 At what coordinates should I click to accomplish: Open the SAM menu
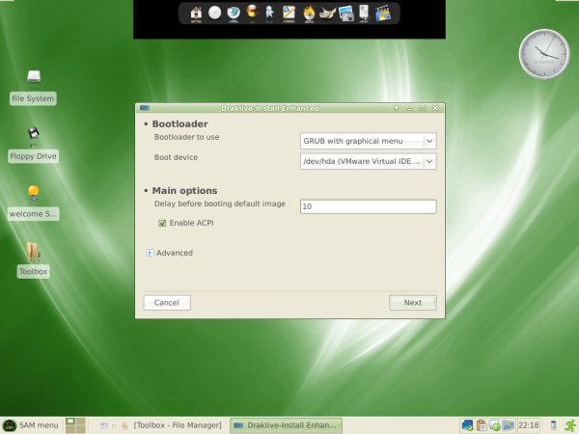(30, 425)
